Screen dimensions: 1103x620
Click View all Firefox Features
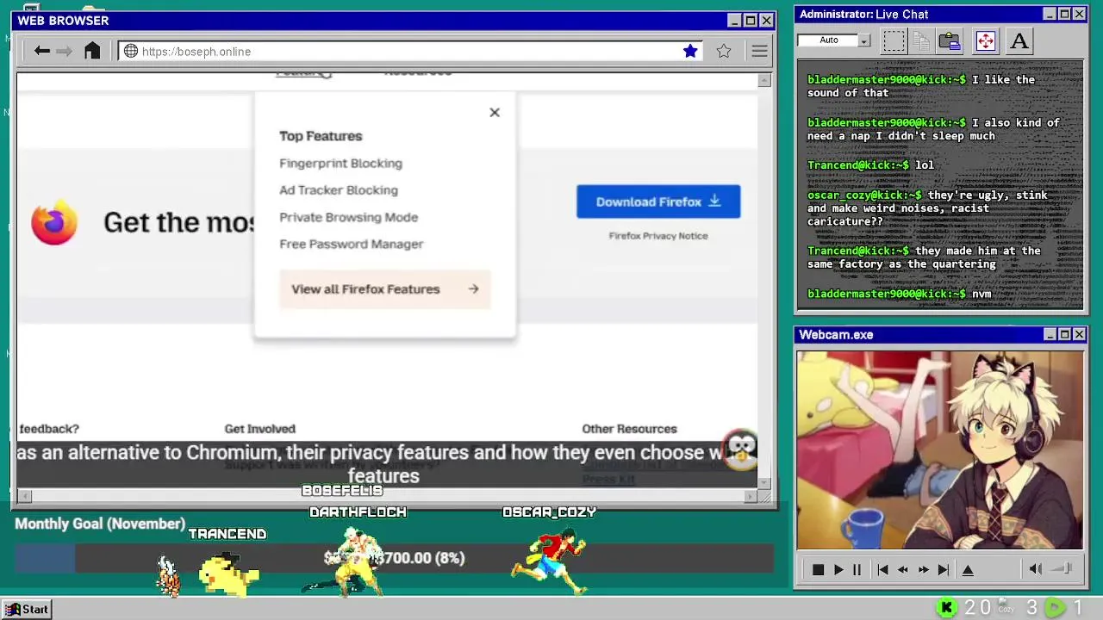(x=384, y=289)
